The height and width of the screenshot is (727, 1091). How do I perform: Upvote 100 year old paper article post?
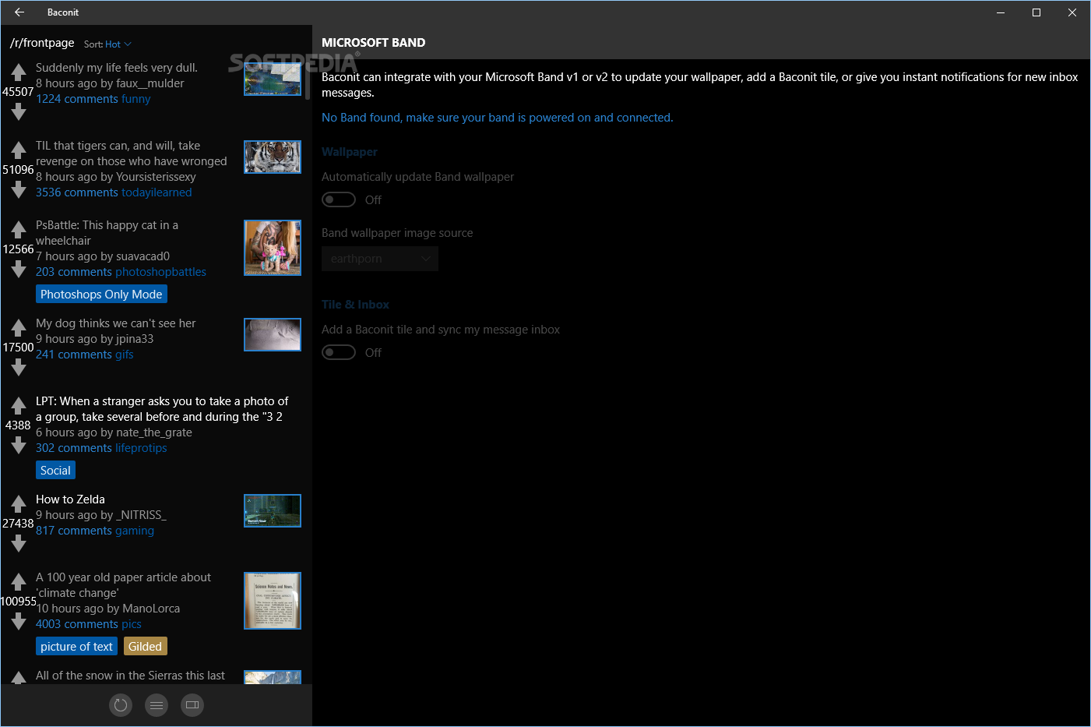19,582
